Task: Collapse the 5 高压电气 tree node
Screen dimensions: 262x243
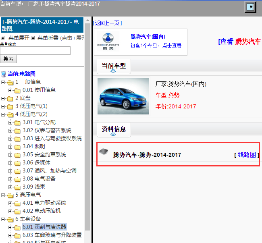Action: point(3,195)
